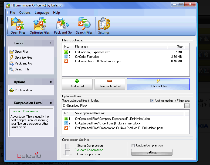Viewport: 210px width, 165px height.
Task: Click the browse folder ellipsis button
Action: pos(187,106)
